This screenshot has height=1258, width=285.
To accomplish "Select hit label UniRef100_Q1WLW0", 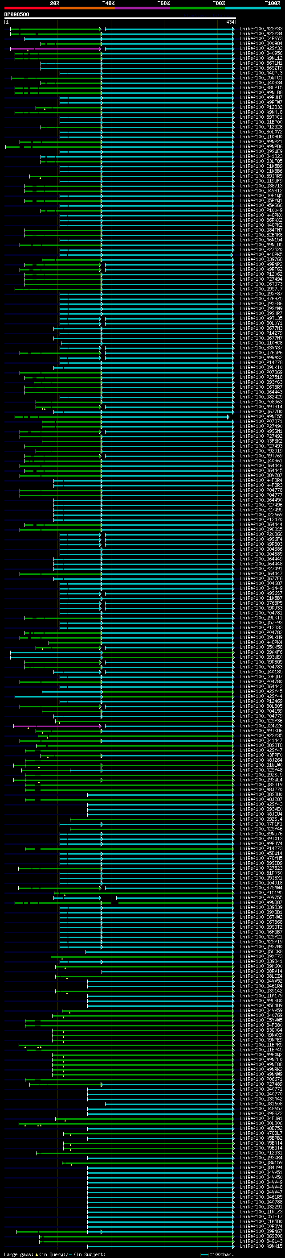I will pos(261,765).
